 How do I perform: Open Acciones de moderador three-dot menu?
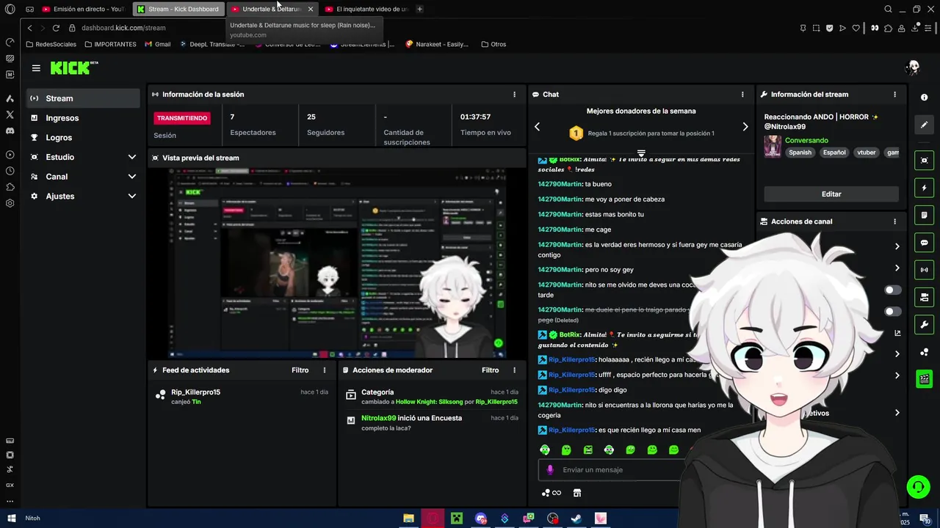tap(514, 370)
